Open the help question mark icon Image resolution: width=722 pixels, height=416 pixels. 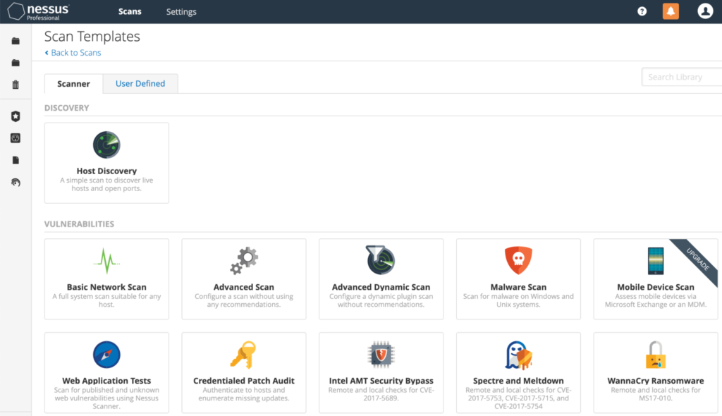[642, 11]
